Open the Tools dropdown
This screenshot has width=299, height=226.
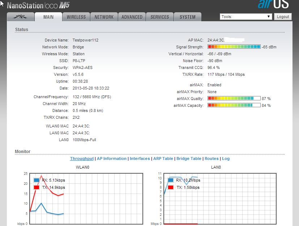(246, 17)
